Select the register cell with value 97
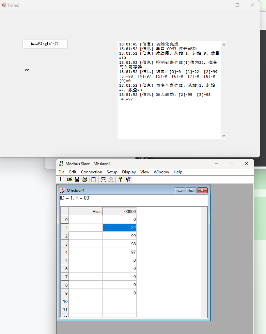This screenshot has height=334, width=266. [119, 252]
